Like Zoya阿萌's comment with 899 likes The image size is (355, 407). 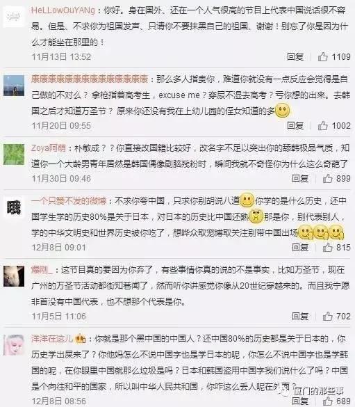click(327, 178)
